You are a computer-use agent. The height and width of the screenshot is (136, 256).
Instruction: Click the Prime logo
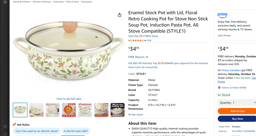[223, 15]
